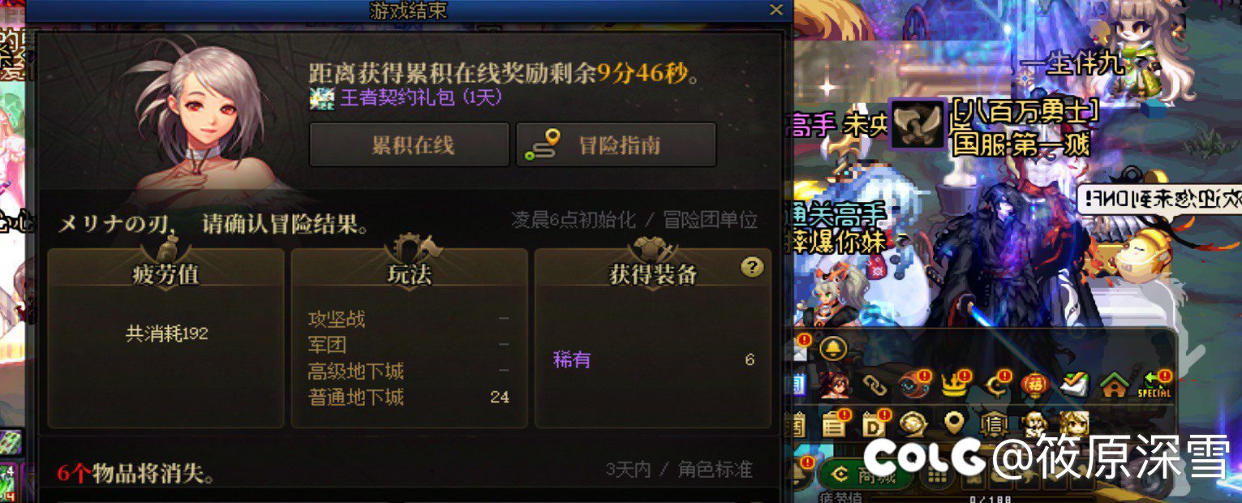
Task: Click the map location pin icon
Action: (953, 423)
